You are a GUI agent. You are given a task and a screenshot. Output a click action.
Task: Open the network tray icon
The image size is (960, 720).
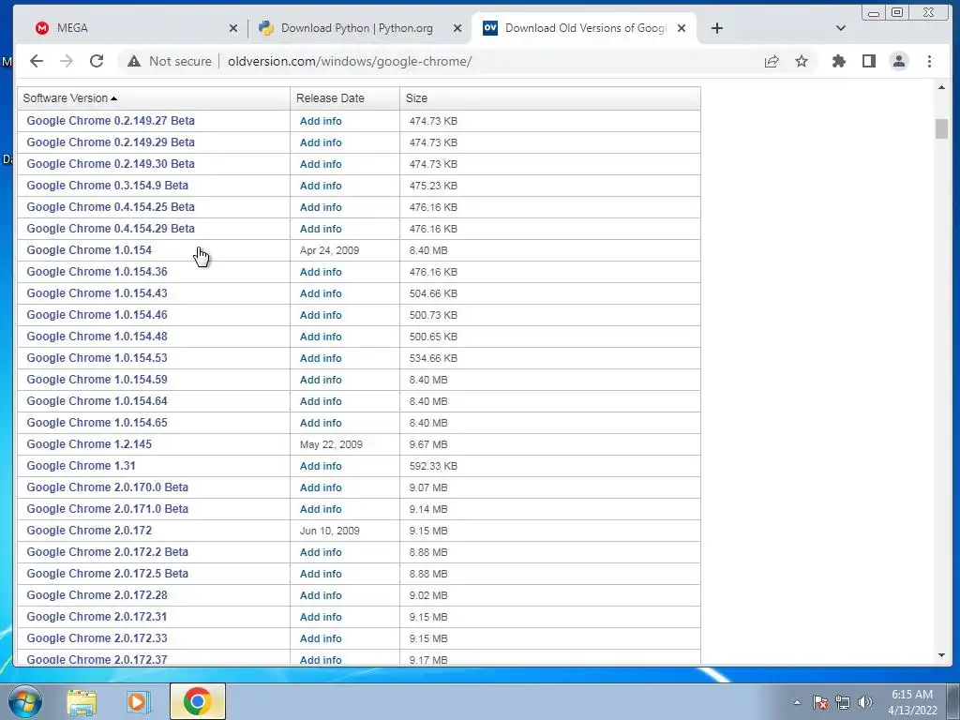pyautogui.click(x=843, y=702)
